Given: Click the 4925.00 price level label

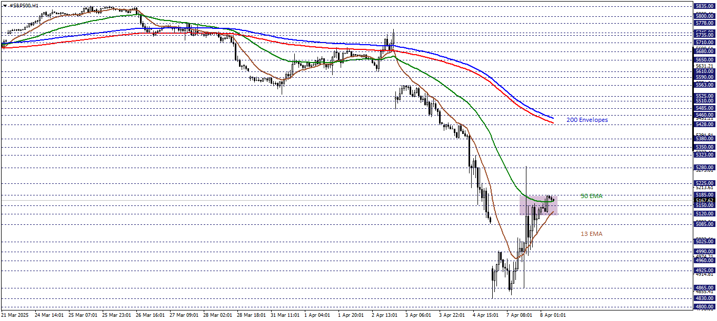Looking at the screenshot, I should click(x=704, y=271).
